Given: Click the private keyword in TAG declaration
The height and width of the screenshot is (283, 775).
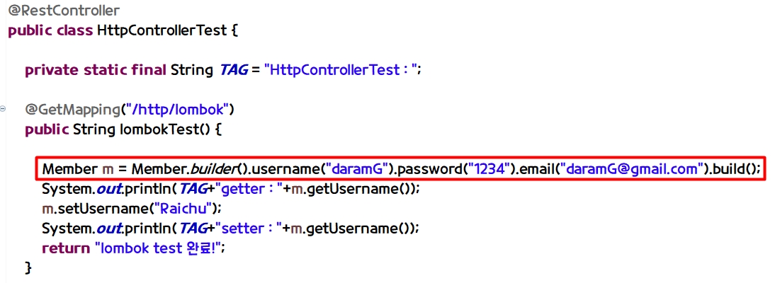Looking at the screenshot, I should tap(52, 70).
